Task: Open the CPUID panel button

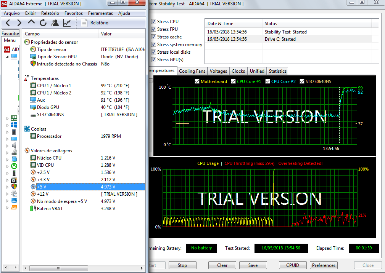Action: (x=293, y=265)
